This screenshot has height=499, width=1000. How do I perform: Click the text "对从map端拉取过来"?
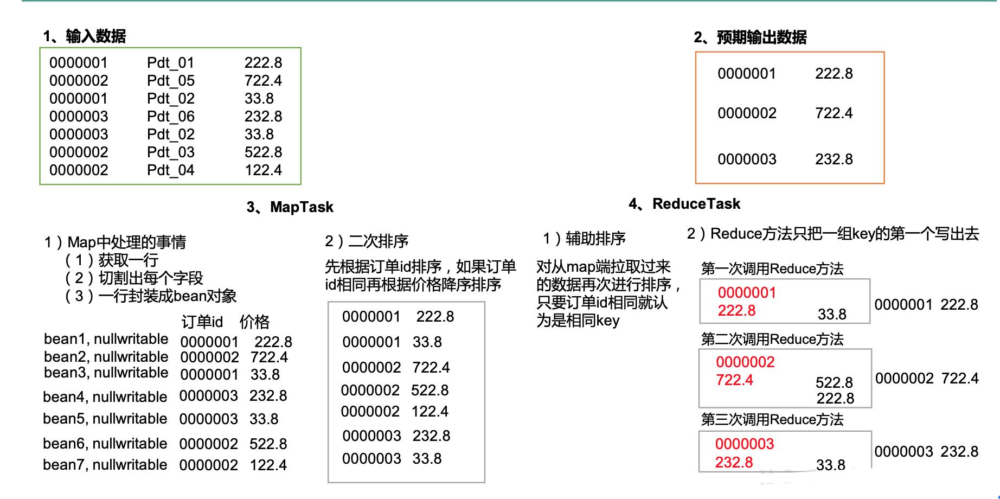(604, 267)
